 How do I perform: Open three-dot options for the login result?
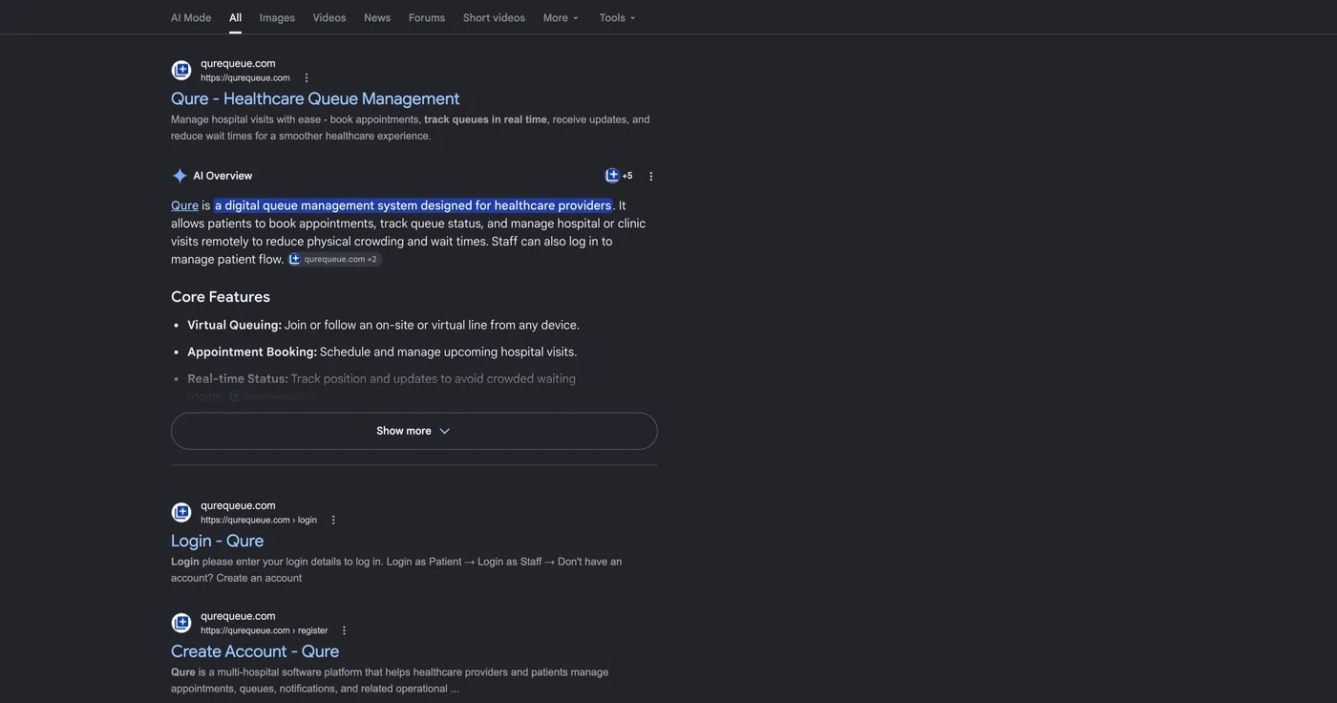333,521
